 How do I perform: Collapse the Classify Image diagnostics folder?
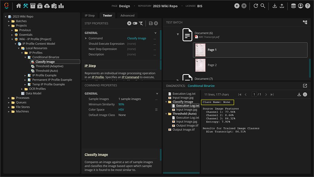click(166, 102)
